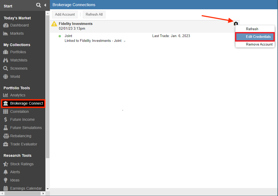Click the Screeners magnifier icon

coord(6,68)
